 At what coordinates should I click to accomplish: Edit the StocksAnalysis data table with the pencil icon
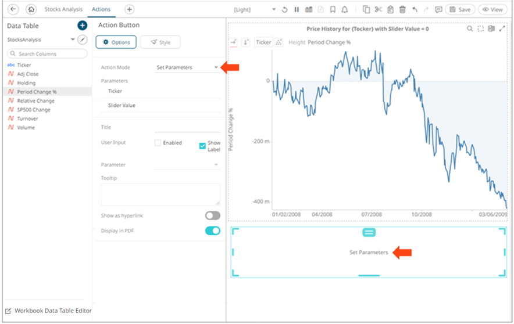click(83, 39)
